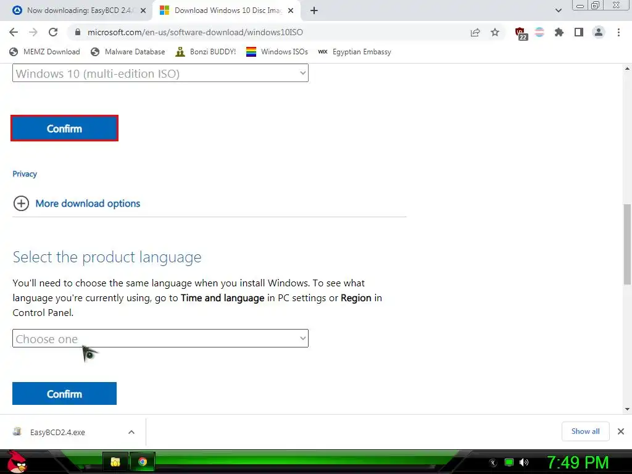
Task: Expand the EasyBCD2.4.exe download options arrow
Action: tap(131, 432)
